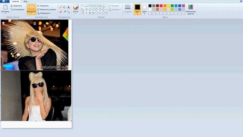Expand the full shapes gallery list
Viewport: 243px width, 137px height.
tap(107, 13)
